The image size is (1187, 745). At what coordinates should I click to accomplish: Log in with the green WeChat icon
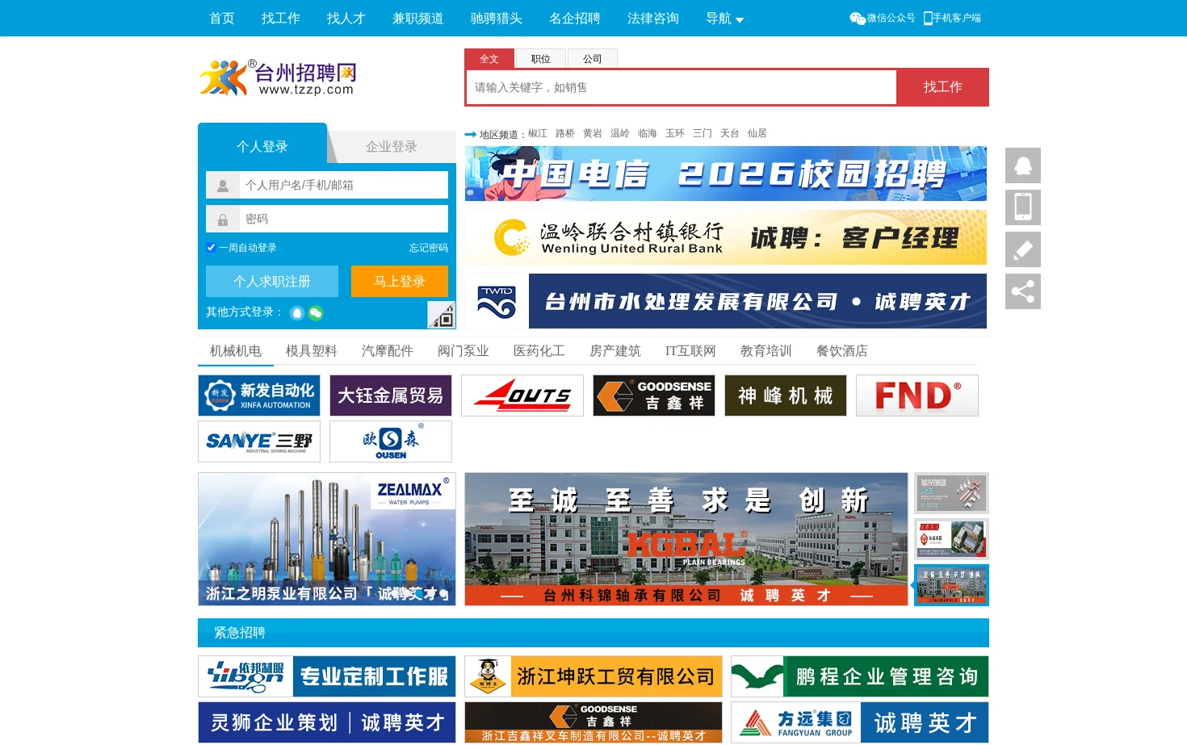point(316,313)
